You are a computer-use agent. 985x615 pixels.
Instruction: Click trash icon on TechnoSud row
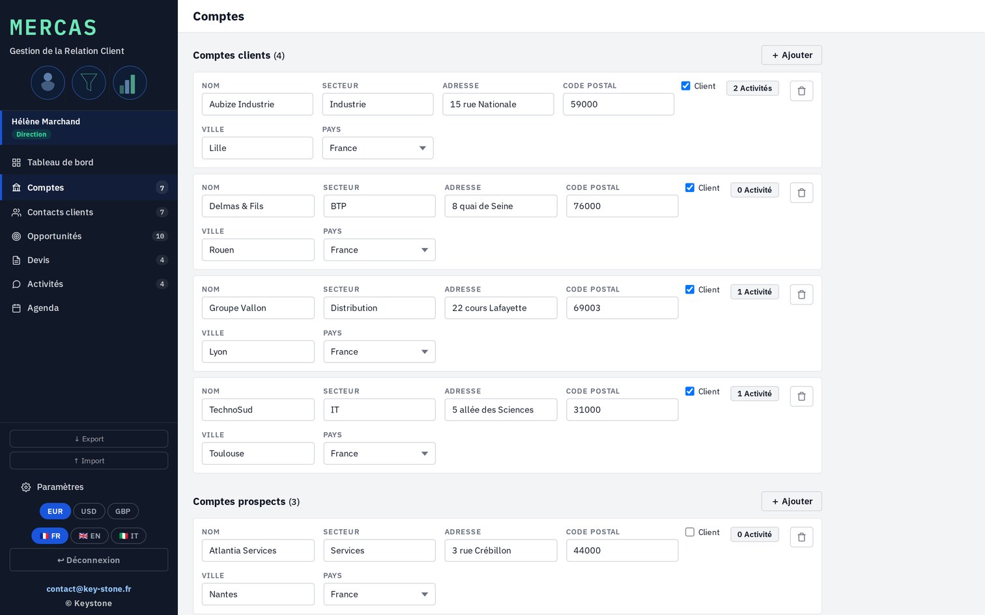(x=801, y=396)
